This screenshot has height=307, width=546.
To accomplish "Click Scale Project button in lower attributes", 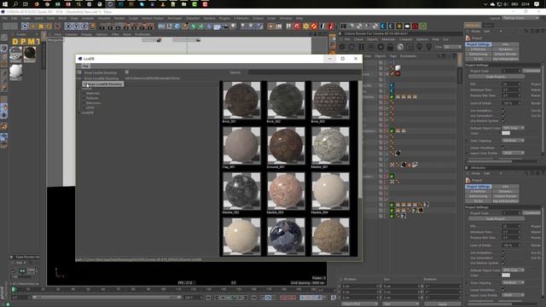I will click(x=497, y=218).
